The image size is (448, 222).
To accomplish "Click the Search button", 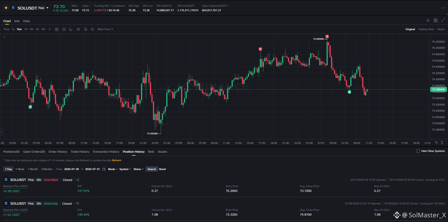I will [x=152, y=169].
